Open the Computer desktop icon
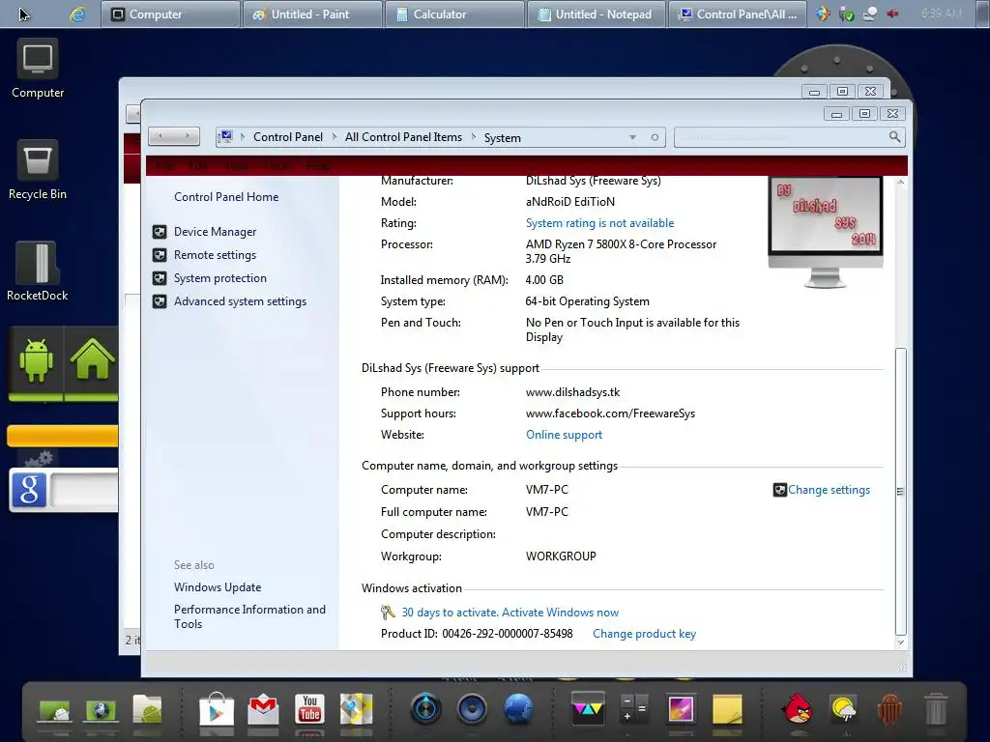The width and height of the screenshot is (990, 742). point(38,70)
